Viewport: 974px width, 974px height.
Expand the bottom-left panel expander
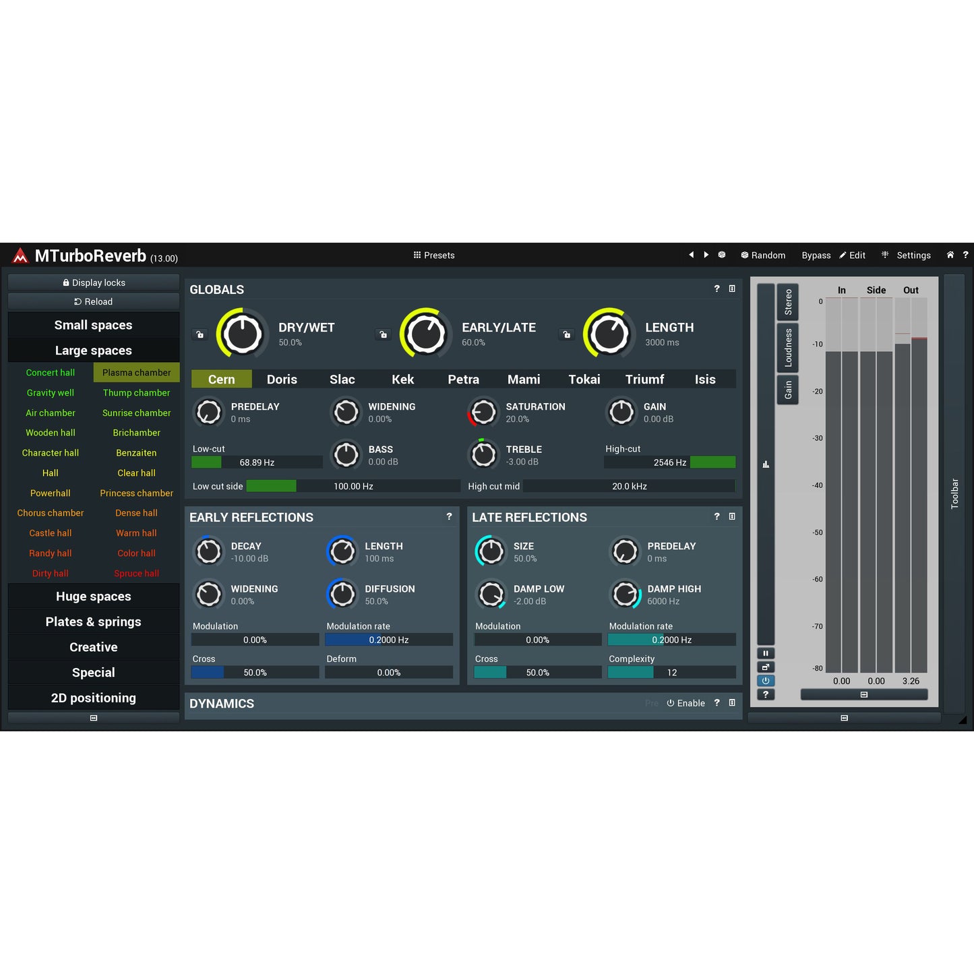(93, 717)
